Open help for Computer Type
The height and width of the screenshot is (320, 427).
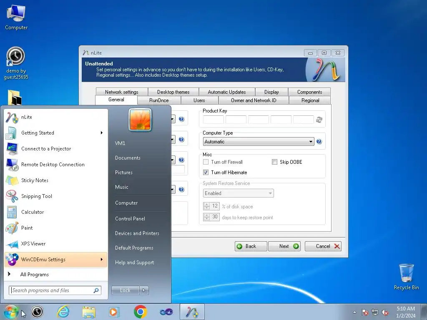pyautogui.click(x=319, y=142)
